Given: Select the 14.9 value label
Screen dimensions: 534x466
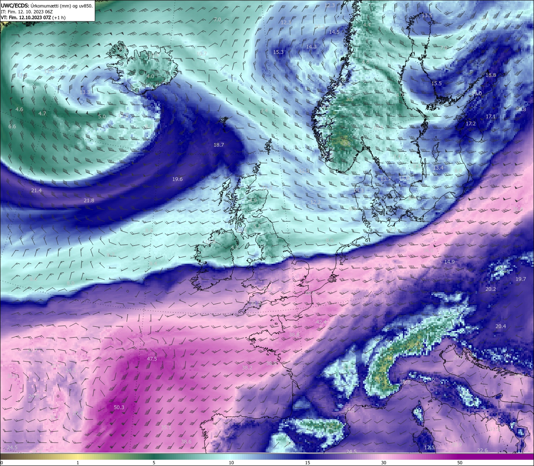Looking at the screenshot, I should (449, 262).
